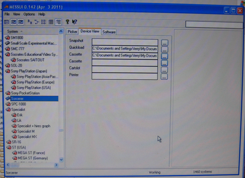The width and height of the screenshot is (245, 178).
Task: Select Sony PlayStation (Japan)
Action: click(29, 71)
